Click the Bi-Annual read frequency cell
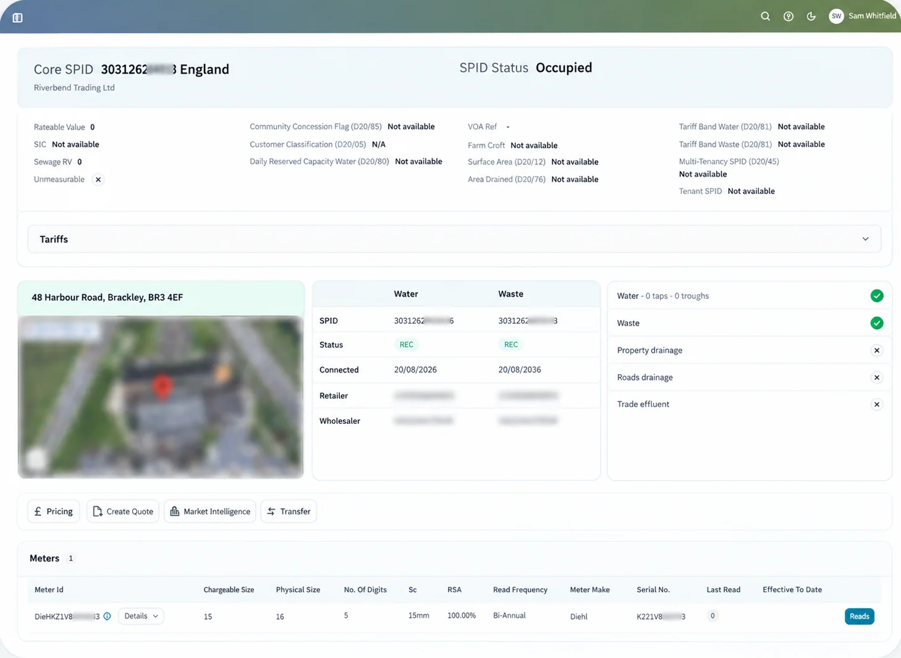The width and height of the screenshot is (901, 658). (509, 616)
